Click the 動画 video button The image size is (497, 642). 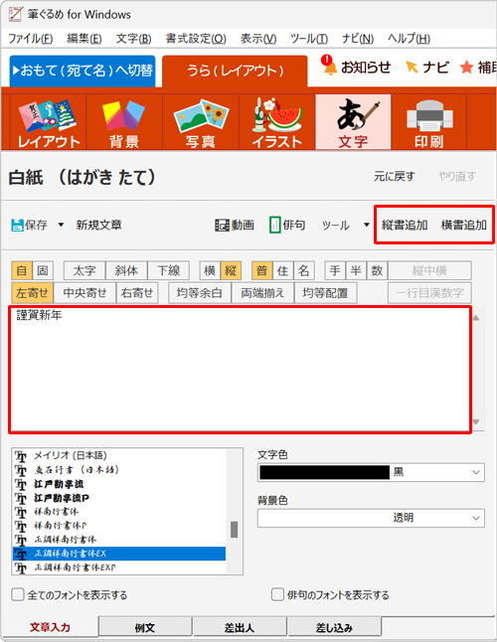click(235, 225)
